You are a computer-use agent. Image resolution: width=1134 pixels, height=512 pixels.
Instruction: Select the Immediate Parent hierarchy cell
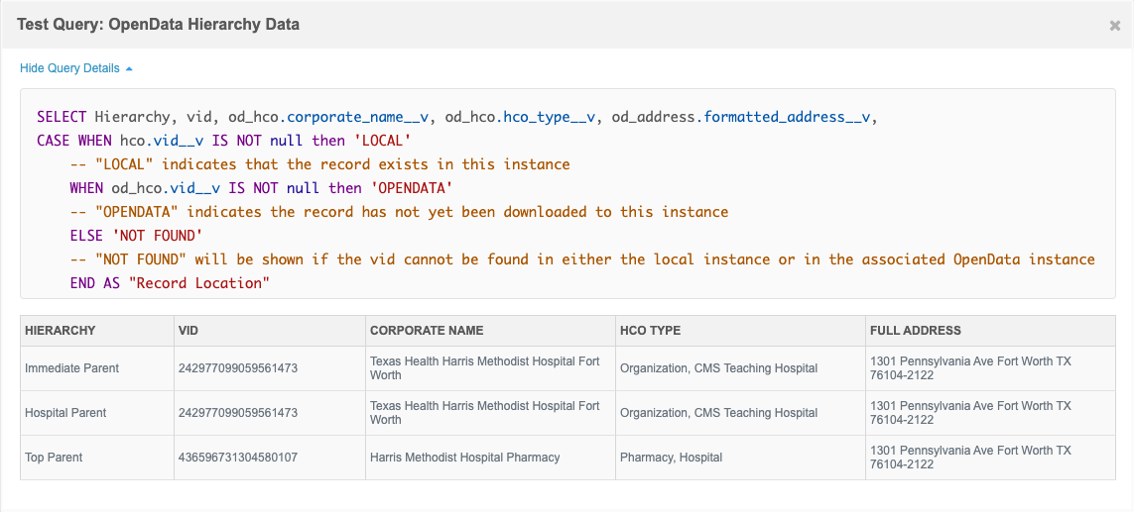click(x=71, y=368)
